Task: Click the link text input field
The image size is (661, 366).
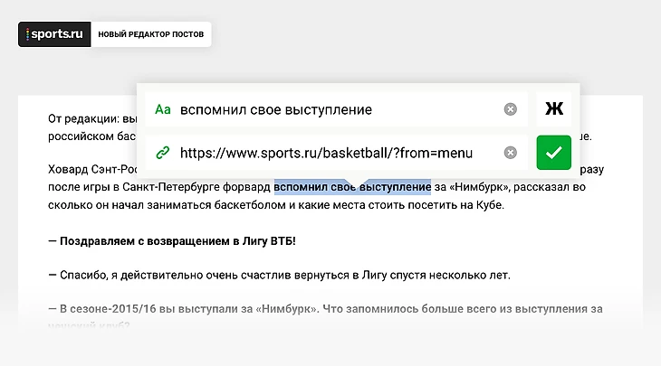Action: coord(336,109)
